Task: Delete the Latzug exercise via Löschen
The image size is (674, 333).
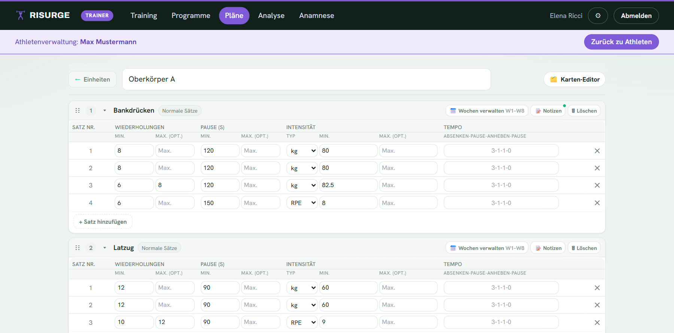Action: point(584,248)
